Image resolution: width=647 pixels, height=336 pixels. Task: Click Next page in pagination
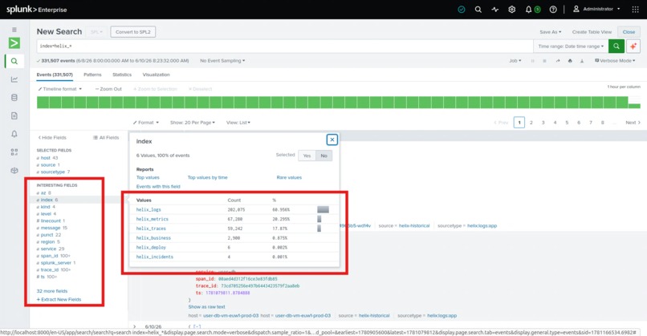(x=633, y=123)
